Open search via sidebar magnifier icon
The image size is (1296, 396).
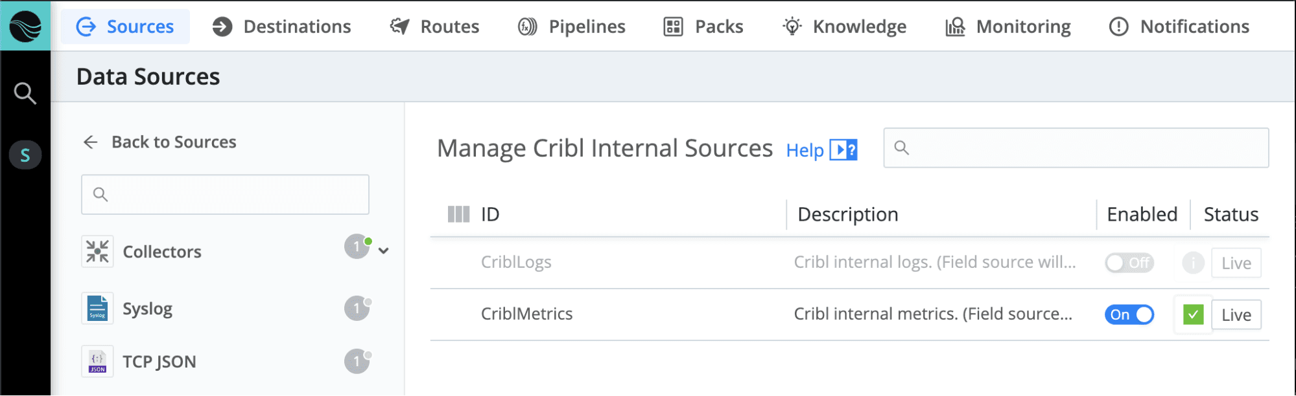coord(25,94)
